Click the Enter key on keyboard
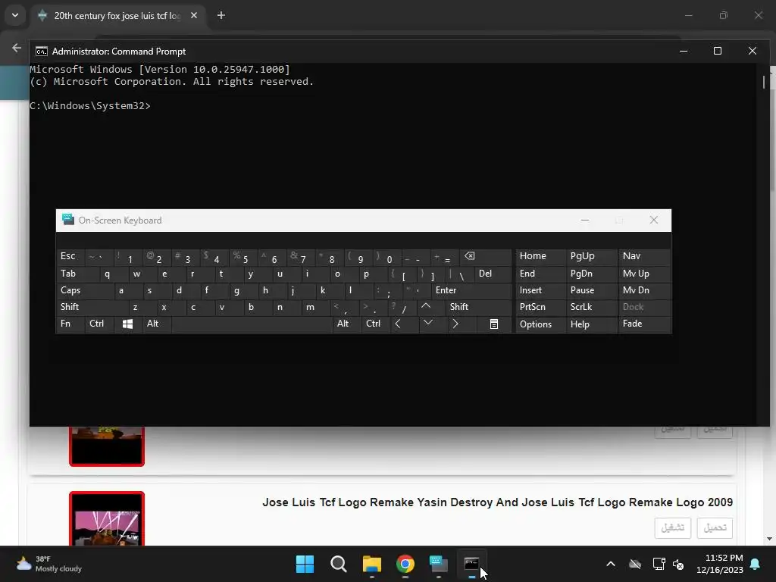 (x=471, y=290)
